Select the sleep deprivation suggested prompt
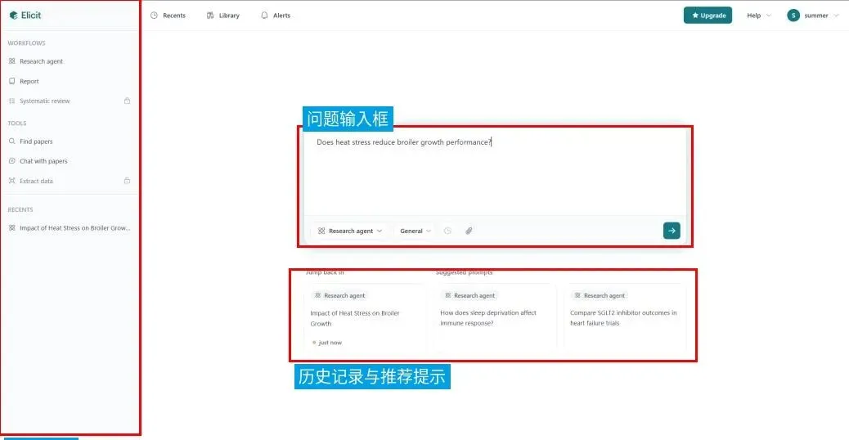Image resolution: width=849 pixels, height=440 pixels. pyautogui.click(x=494, y=317)
